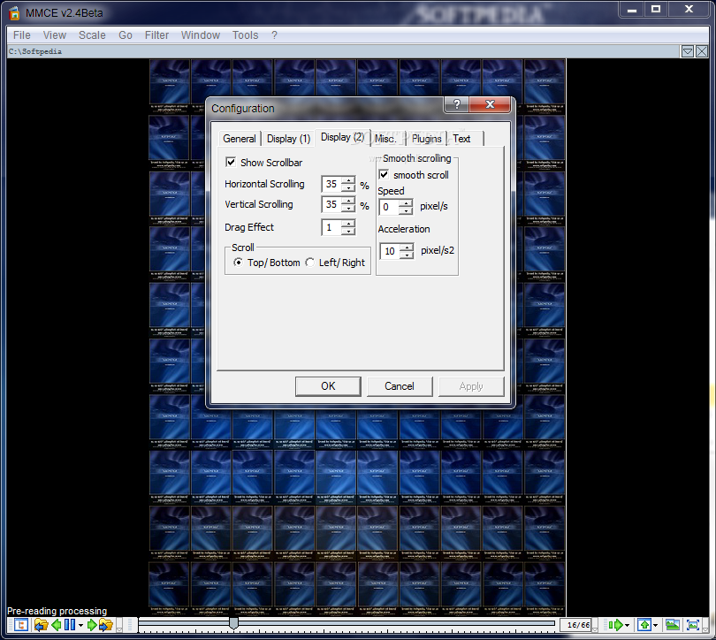Increase Vertical Scrolling percent with up spinner
This screenshot has height=640, width=716.
point(348,201)
